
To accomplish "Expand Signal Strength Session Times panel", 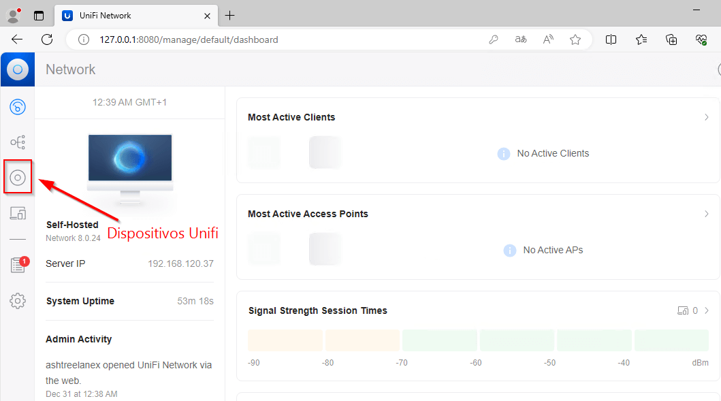I will pos(706,310).
